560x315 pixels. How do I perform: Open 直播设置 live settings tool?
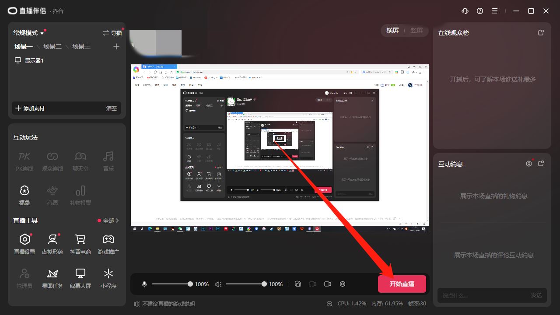pos(24,243)
